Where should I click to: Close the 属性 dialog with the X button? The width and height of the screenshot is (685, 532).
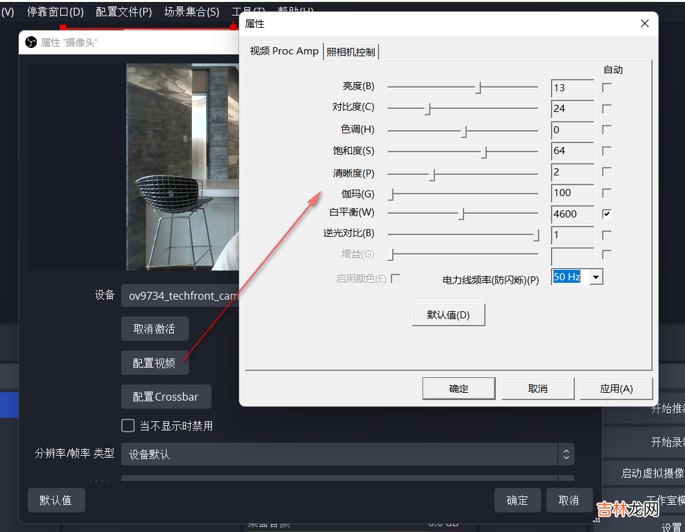click(x=644, y=23)
